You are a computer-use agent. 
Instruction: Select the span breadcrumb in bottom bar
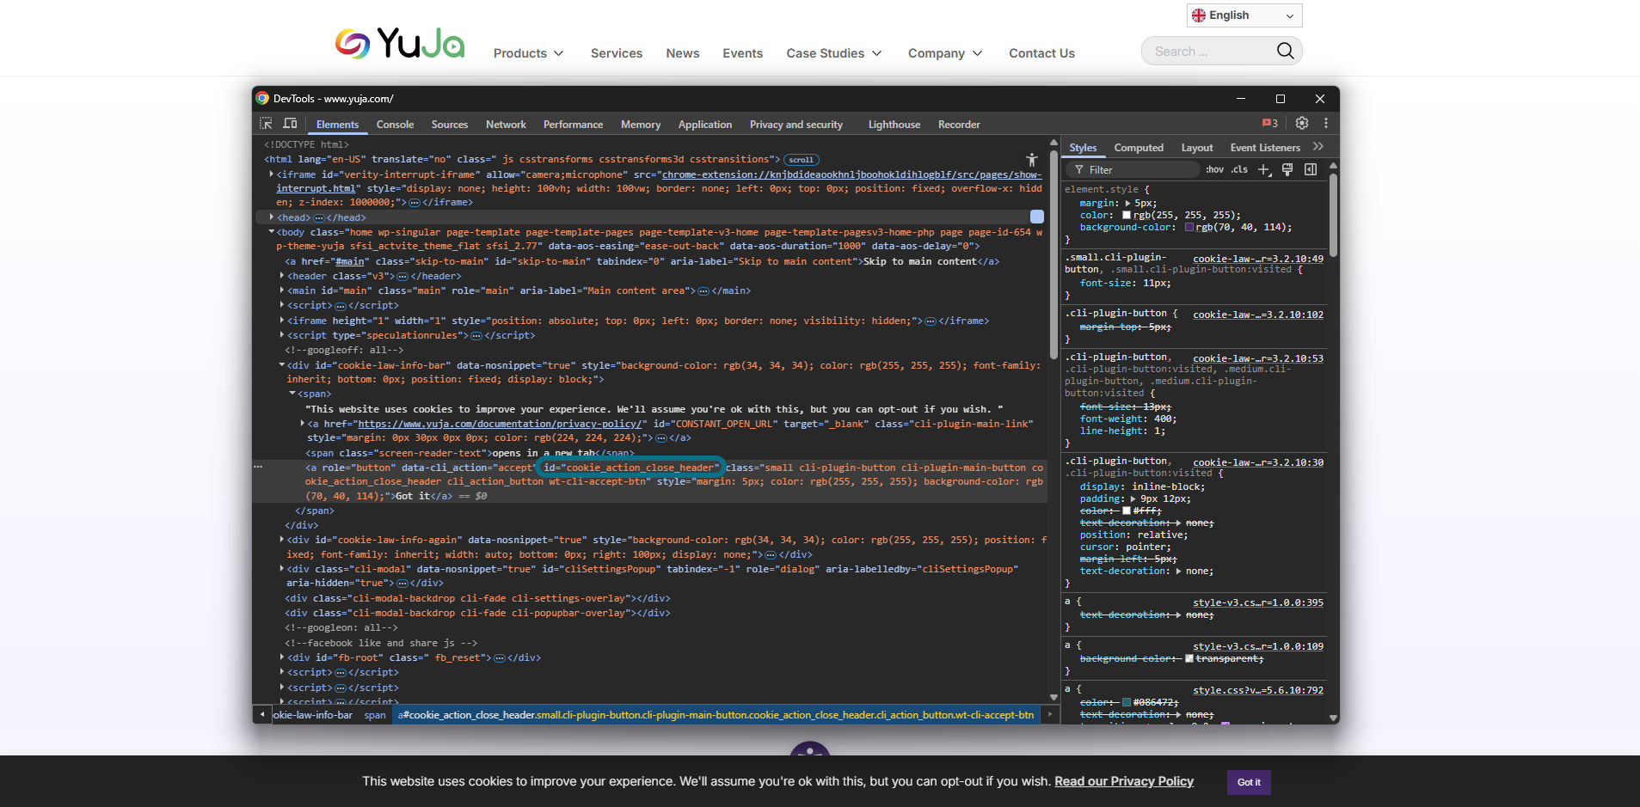375,715
